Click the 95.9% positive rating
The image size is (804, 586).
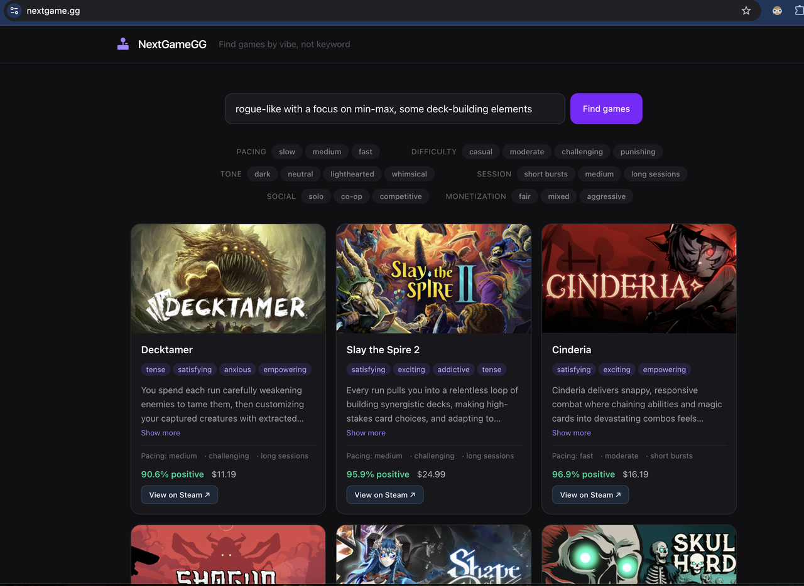click(378, 474)
